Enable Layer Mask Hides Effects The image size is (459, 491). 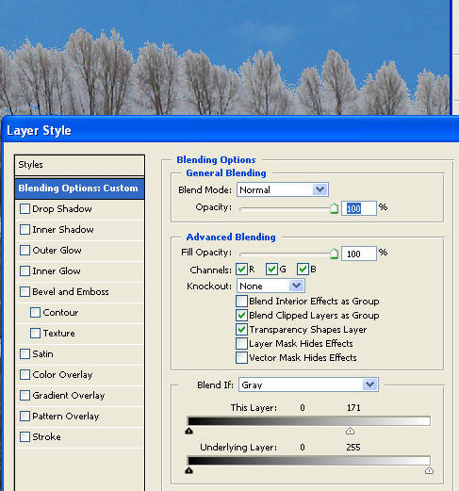(241, 344)
